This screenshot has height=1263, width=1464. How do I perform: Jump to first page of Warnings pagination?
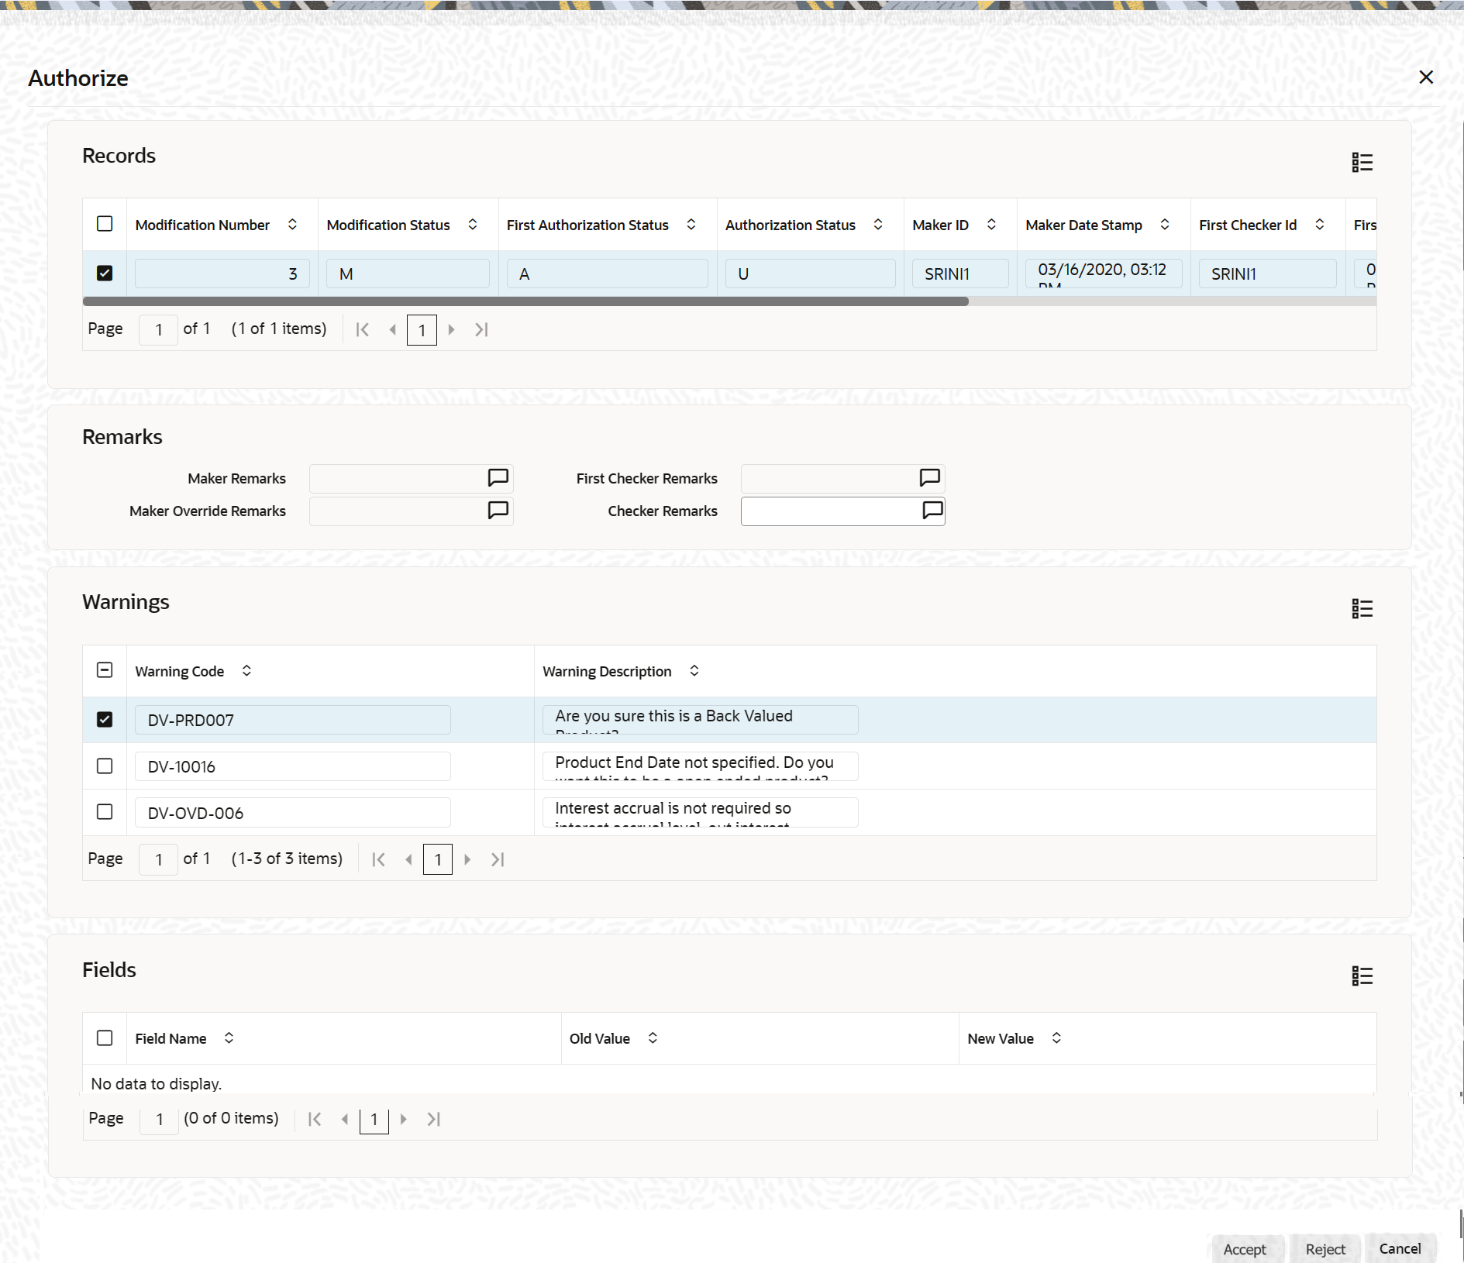click(378, 859)
